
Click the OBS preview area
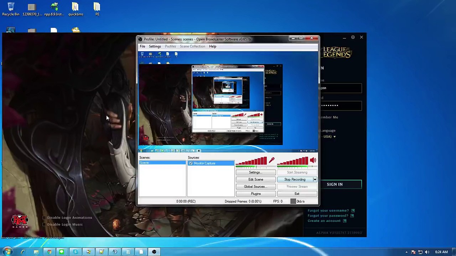pos(228,102)
